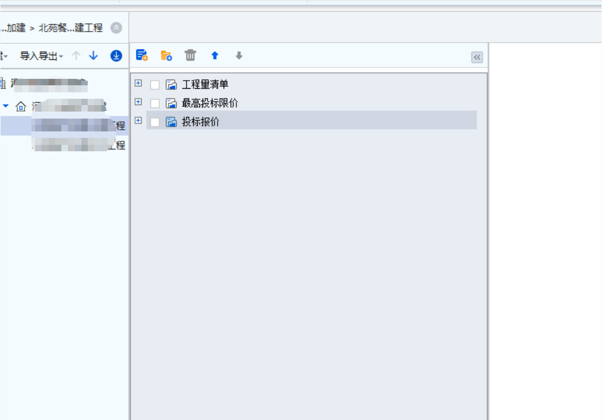Click the 工程量清单 folder icon

(x=171, y=84)
